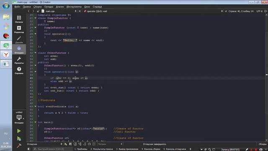Collapse the class OtherFunctor code fold
The image size is (268, 151).
point(35,53)
